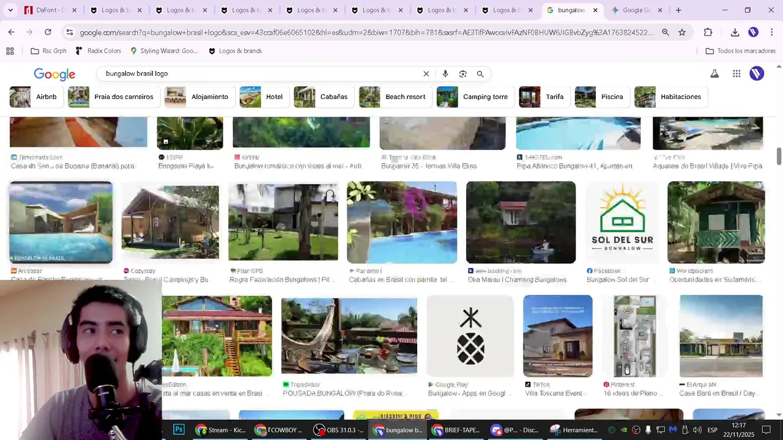Open bookmarks bar apps grid icon
The height and width of the screenshot is (440, 783).
[10, 51]
